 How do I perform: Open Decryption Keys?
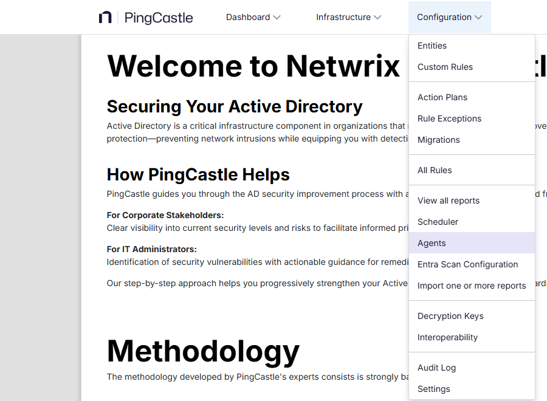tap(472, 316)
